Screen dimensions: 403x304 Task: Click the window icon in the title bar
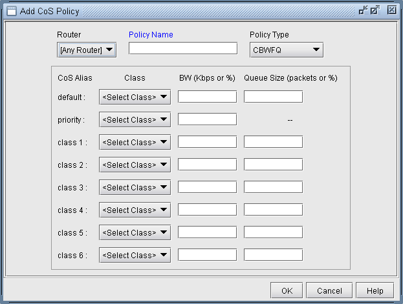pos(10,10)
